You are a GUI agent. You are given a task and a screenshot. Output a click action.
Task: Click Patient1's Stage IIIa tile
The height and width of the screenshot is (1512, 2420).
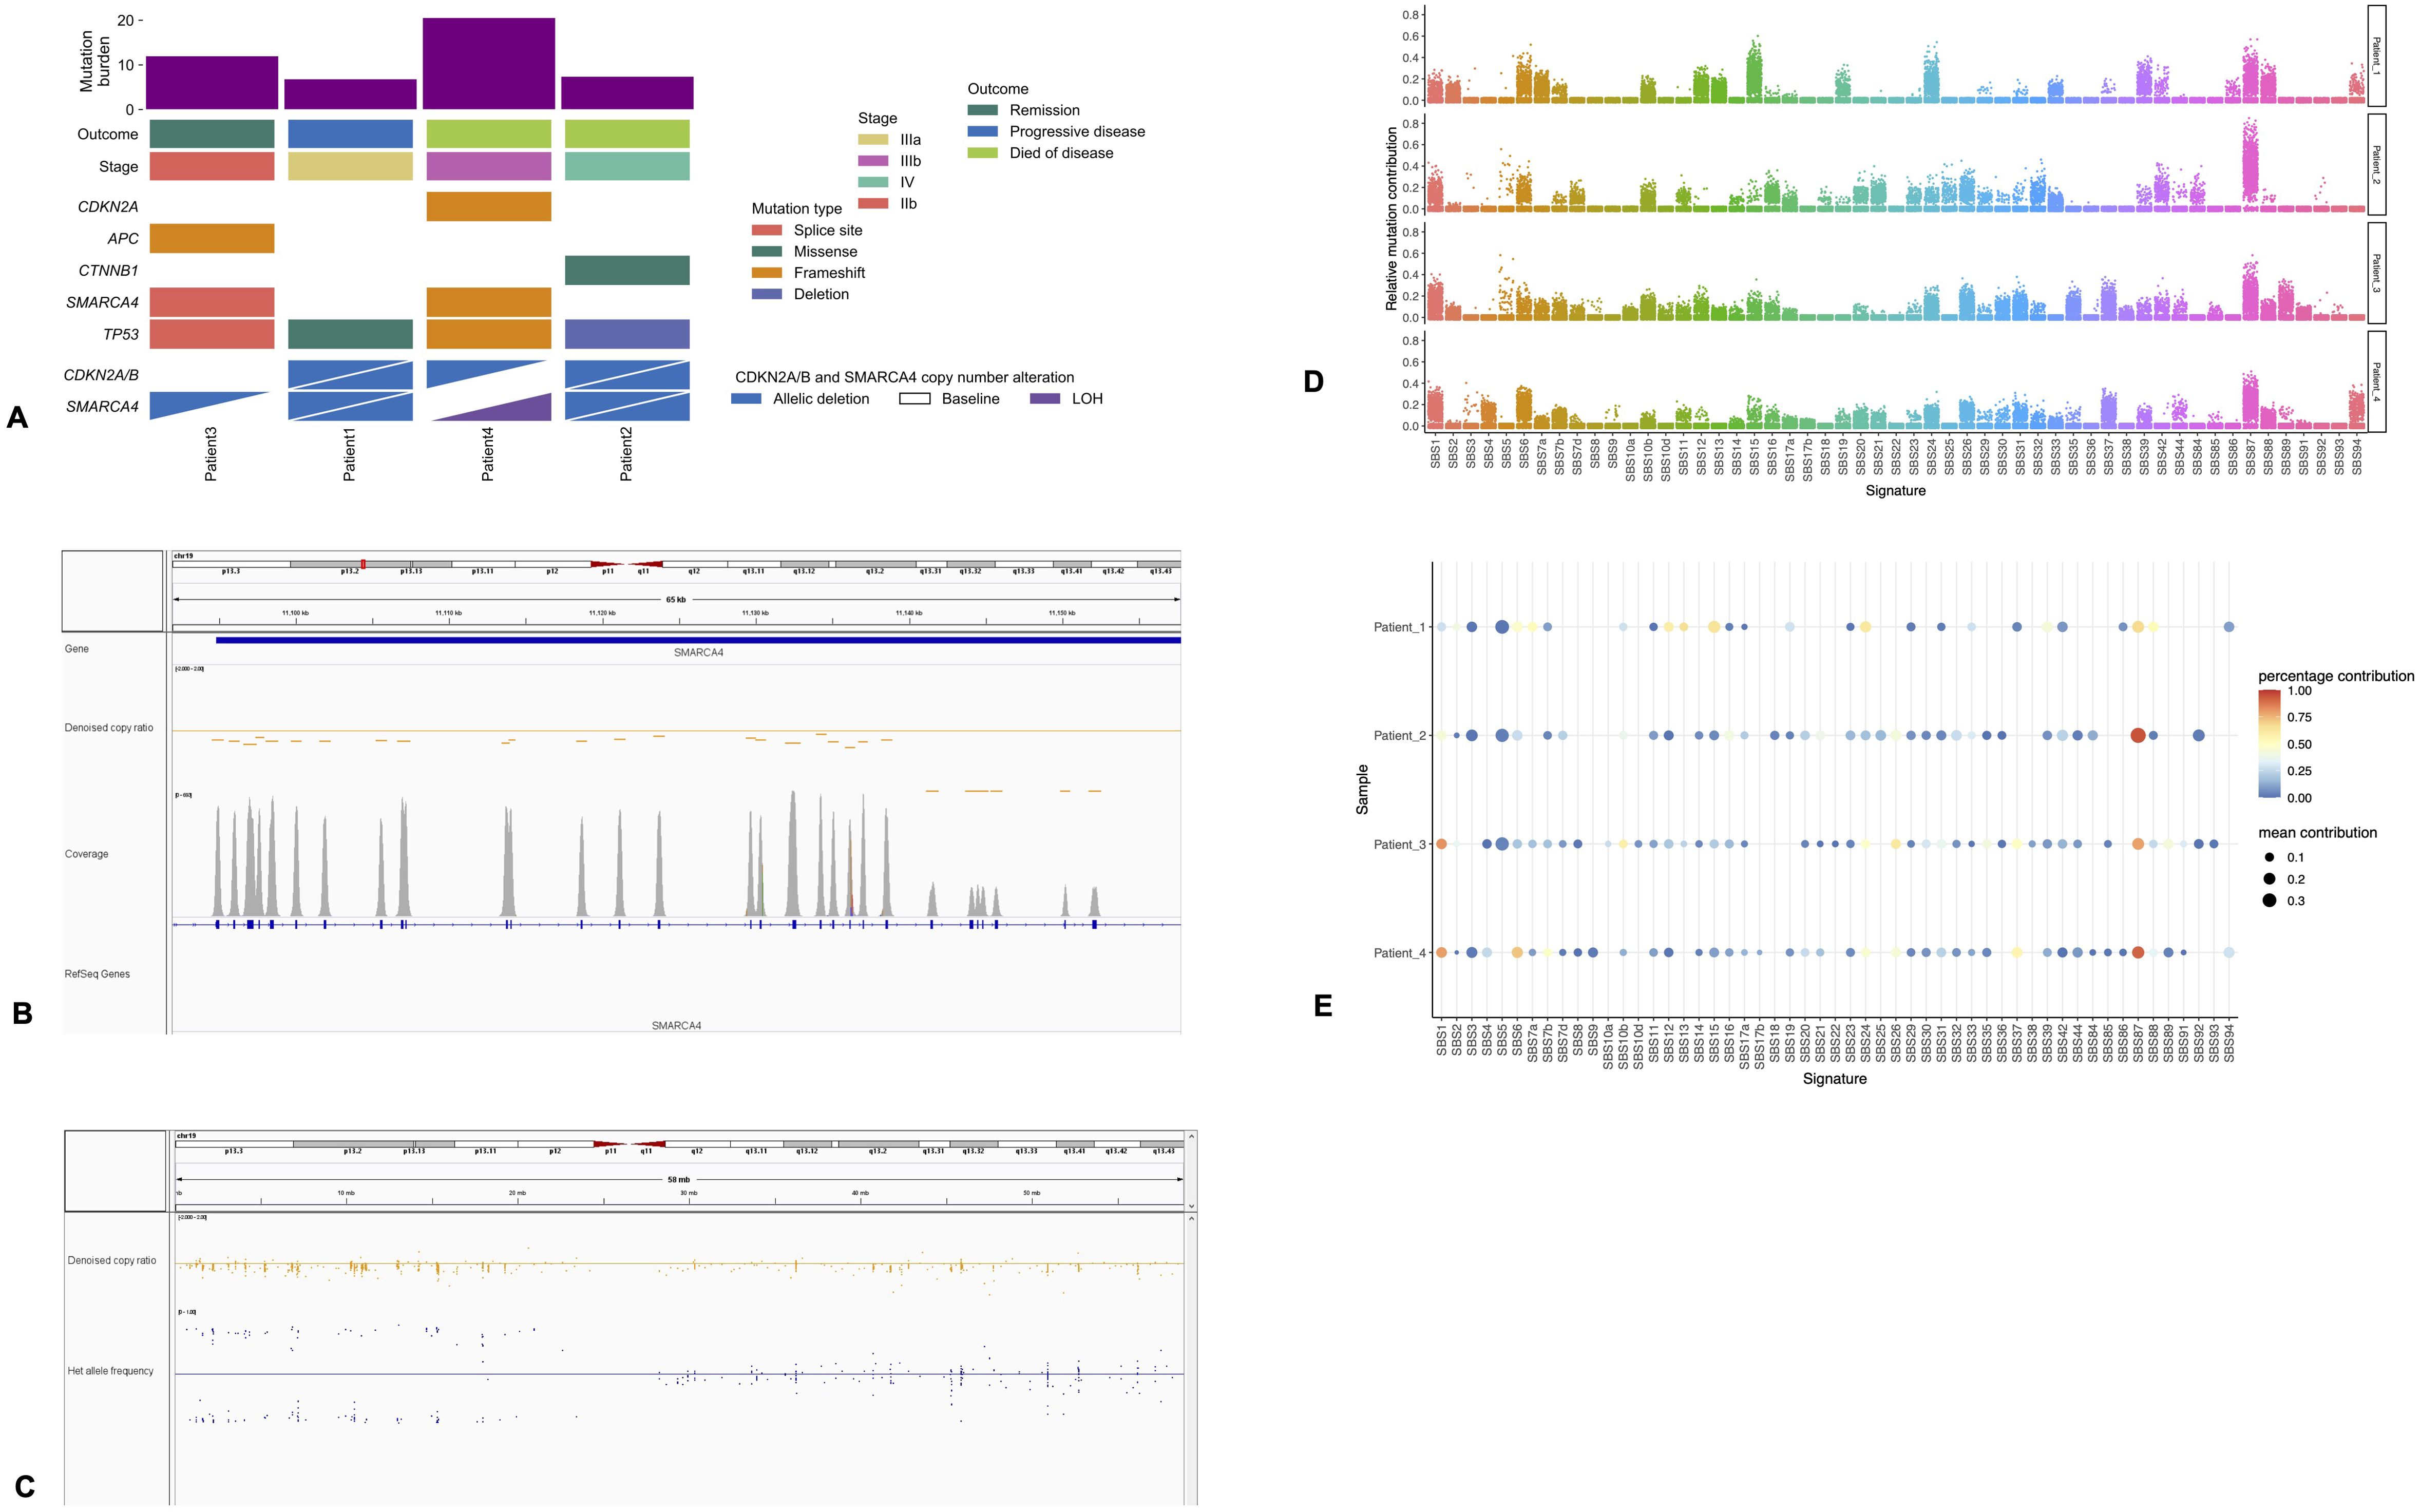click(x=350, y=166)
